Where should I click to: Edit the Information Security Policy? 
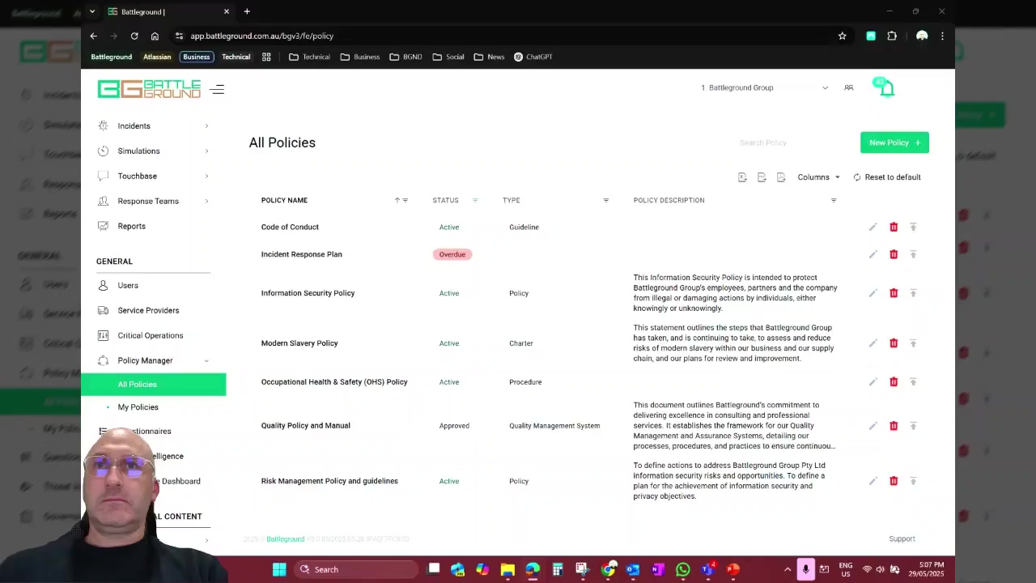(x=873, y=293)
